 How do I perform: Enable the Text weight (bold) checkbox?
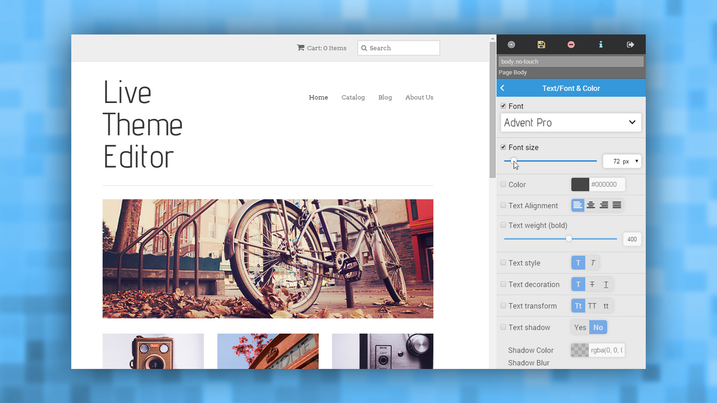[x=503, y=225]
